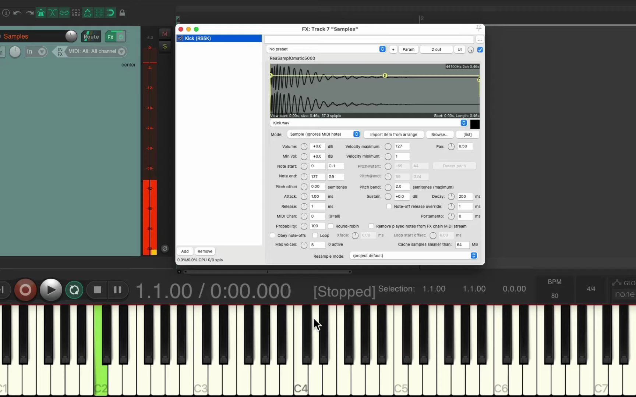Click Import item from arrange
The height and width of the screenshot is (397, 636).
[x=393, y=135]
